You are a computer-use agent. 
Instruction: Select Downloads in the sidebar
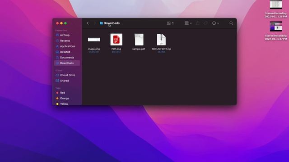[x=67, y=63]
